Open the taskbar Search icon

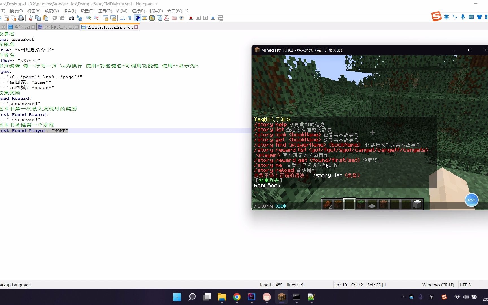(x=192, y=297)
